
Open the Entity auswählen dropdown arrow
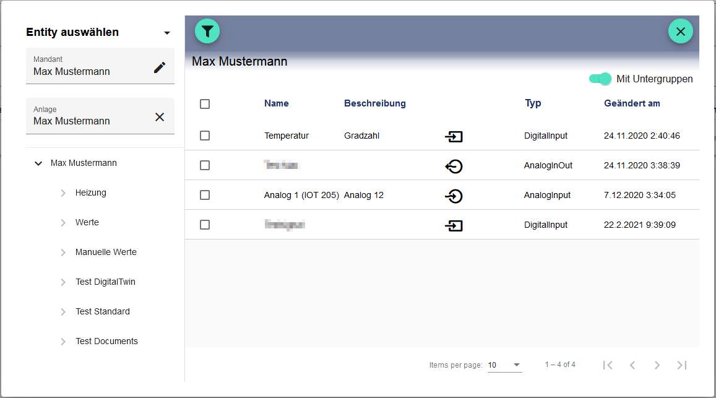167,33
